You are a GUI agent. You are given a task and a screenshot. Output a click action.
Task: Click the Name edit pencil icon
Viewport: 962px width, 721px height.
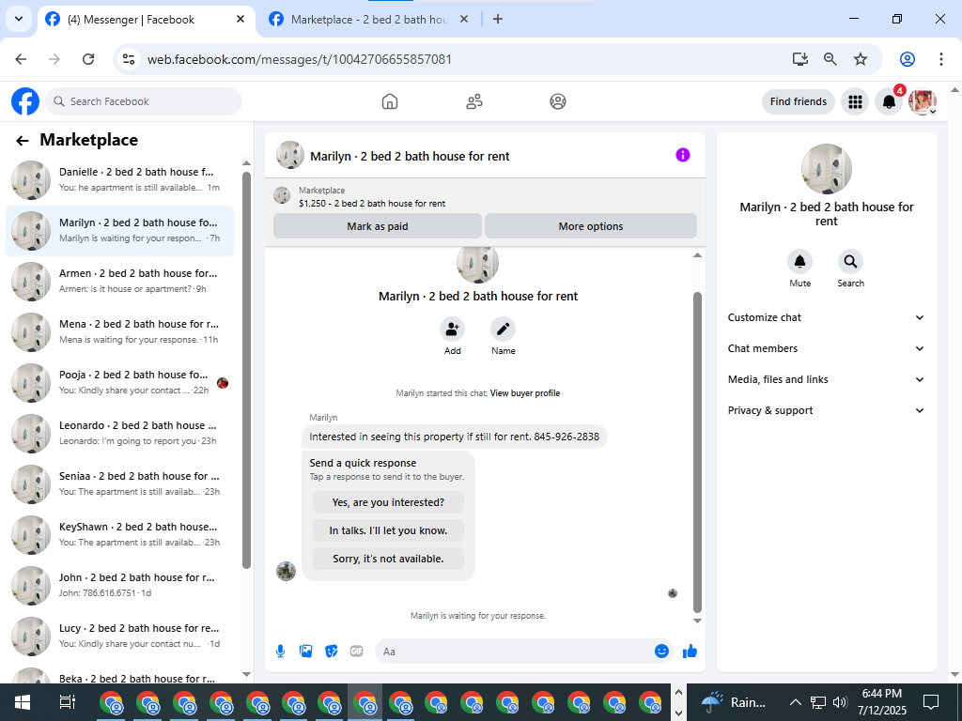coord(504,330)
